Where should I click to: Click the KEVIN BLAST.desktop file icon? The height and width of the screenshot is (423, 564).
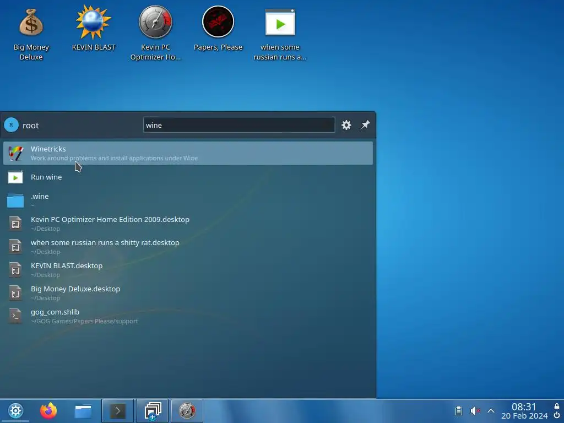click(15, 270)
